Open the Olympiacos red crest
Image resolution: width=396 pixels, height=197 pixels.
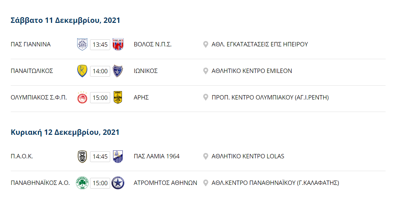coord(82,97)
